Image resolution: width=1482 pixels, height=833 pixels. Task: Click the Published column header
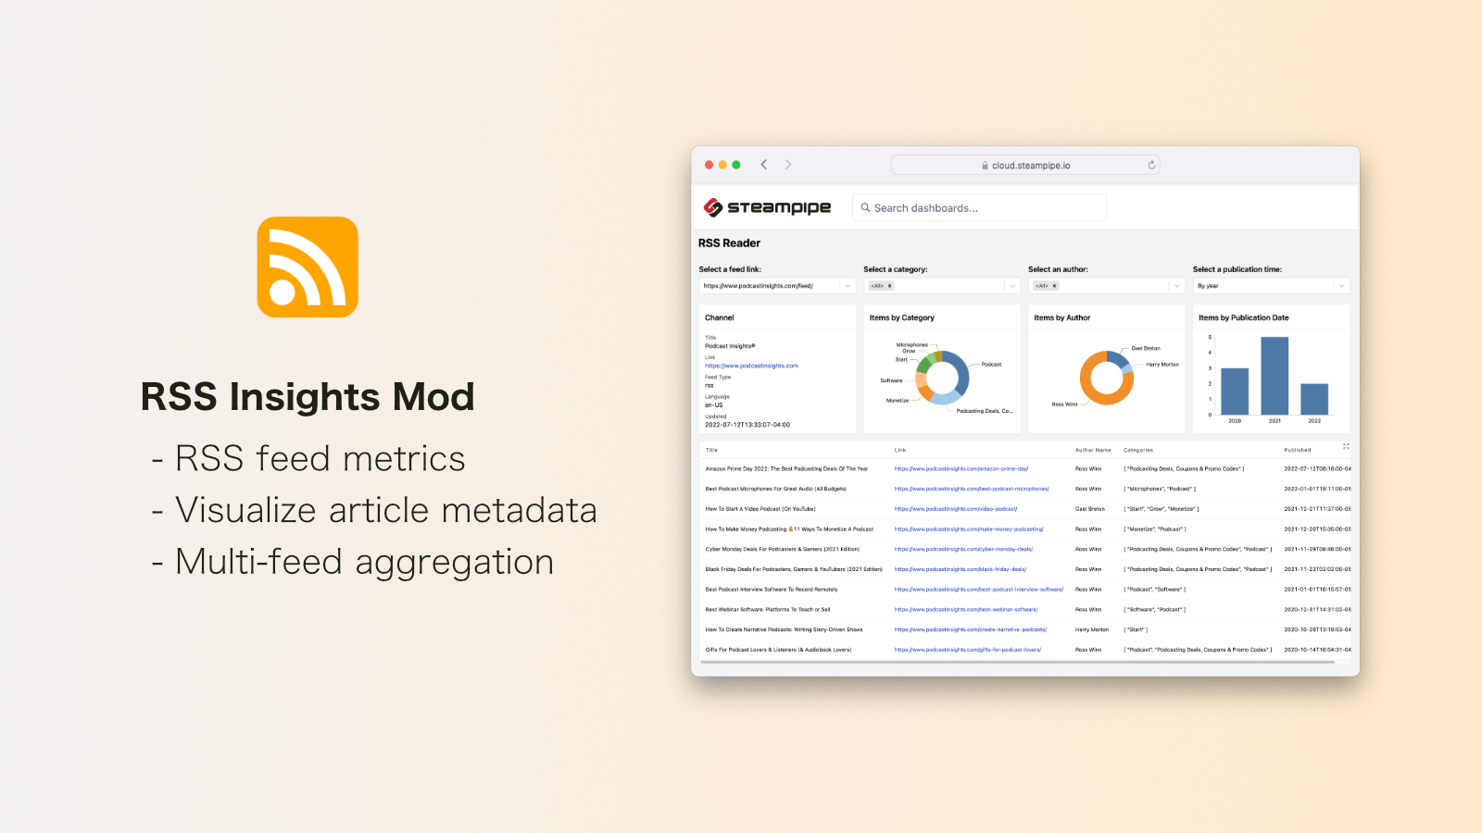(1296, 450)
